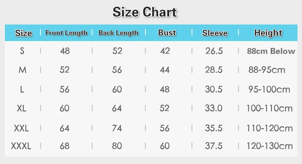Screen dimensions: 302x164
Task: Select the XXXL size row label
Action: (21, 146)
